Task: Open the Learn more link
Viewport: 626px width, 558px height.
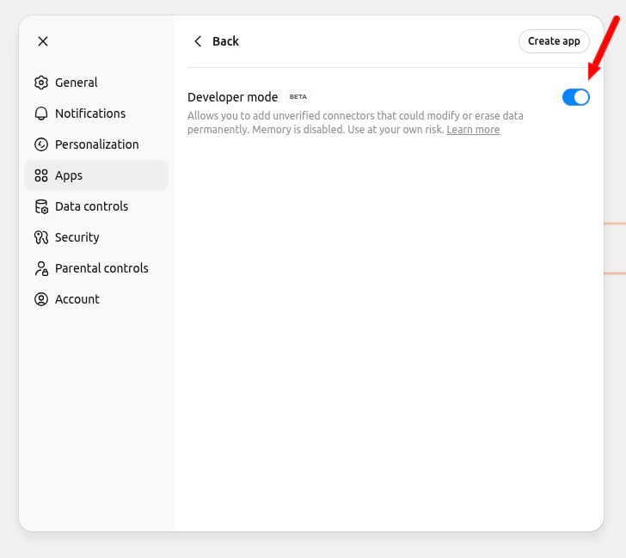Action: [473, 130]
